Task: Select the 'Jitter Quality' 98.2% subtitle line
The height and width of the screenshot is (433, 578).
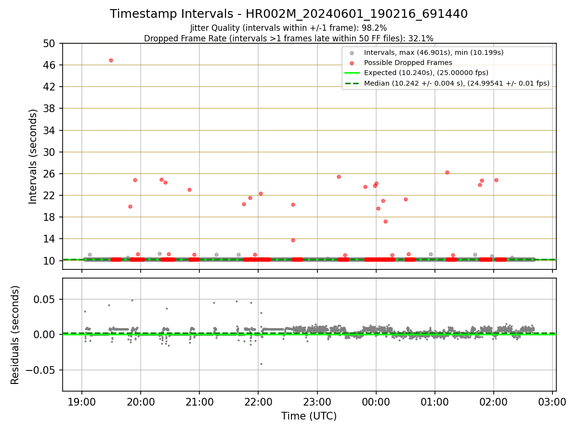Action: point(289,28)
